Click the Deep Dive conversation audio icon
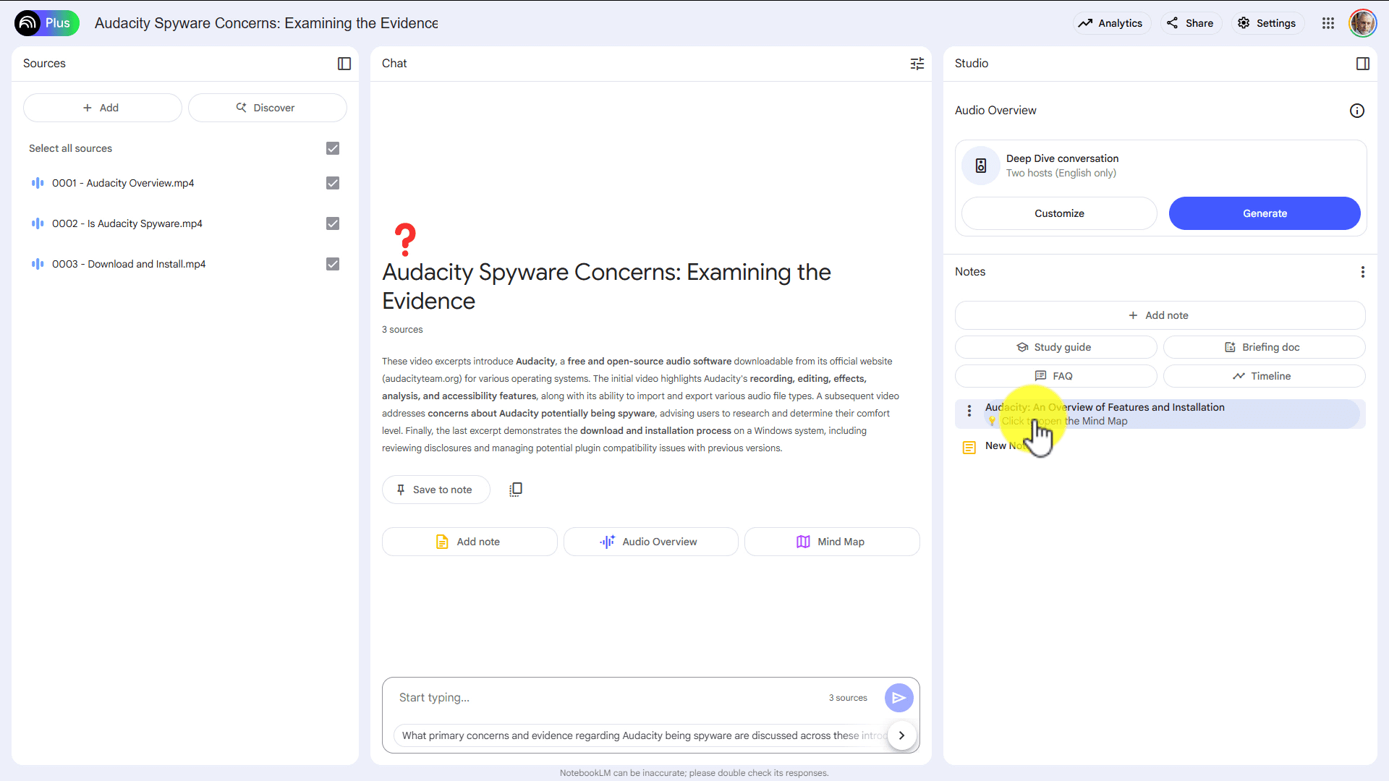The image size is (1389, 781). [981, 166]
